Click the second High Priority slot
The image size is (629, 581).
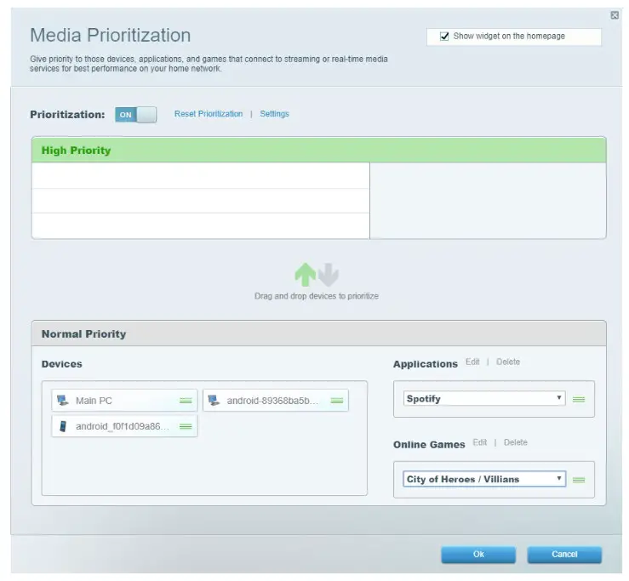(201, 201)
